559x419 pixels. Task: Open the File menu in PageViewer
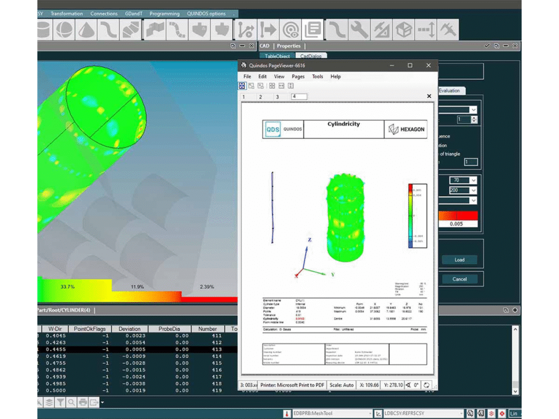point(247,76)
